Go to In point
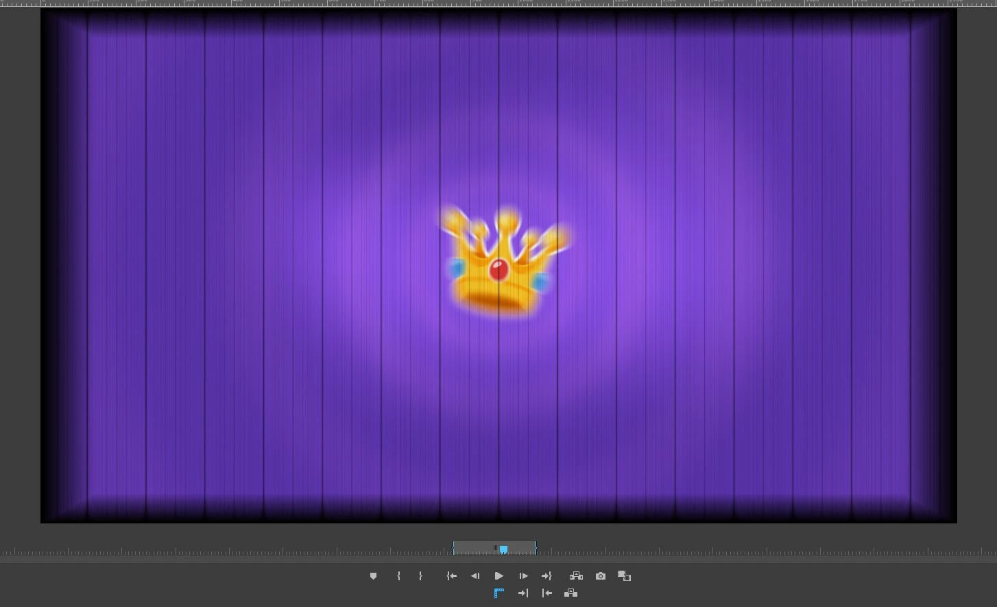Viewport: 997px width, 607px height. pyautogui.click(x=451, y=576)
